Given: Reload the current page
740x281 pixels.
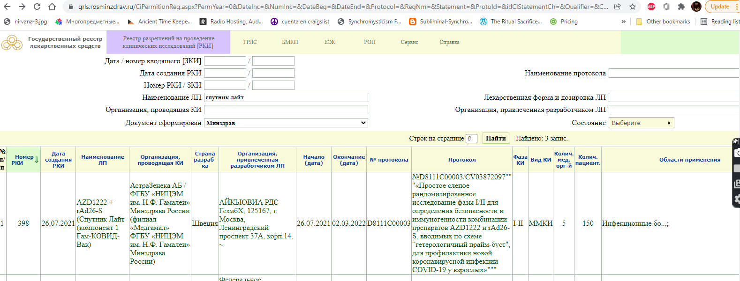Looking at the screenshot, I should [37, 7].
